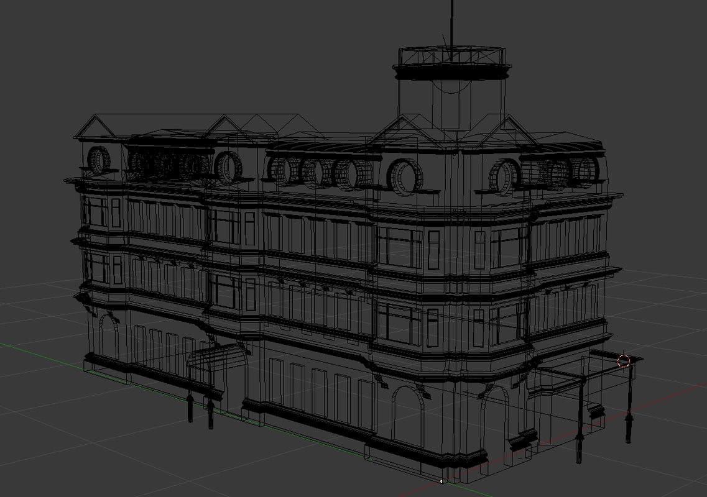Select the curved awning over left entrance
This screenshot has width=707, height=497.
tap(215, 357)
